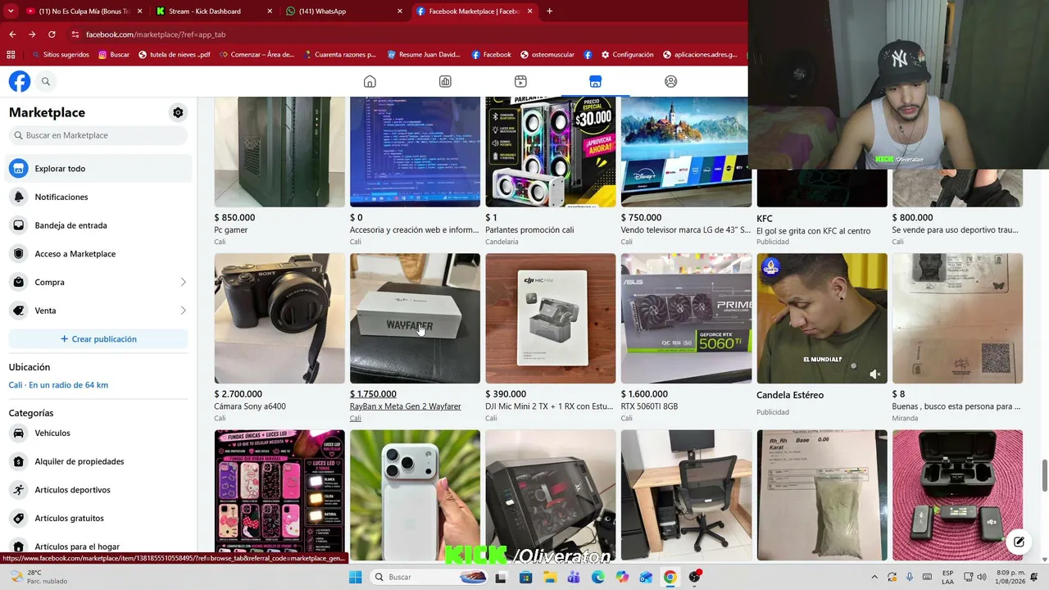1049x590 pixels.
Task: Browse Alquiler de propiedades category
Action: coord(100,461)
